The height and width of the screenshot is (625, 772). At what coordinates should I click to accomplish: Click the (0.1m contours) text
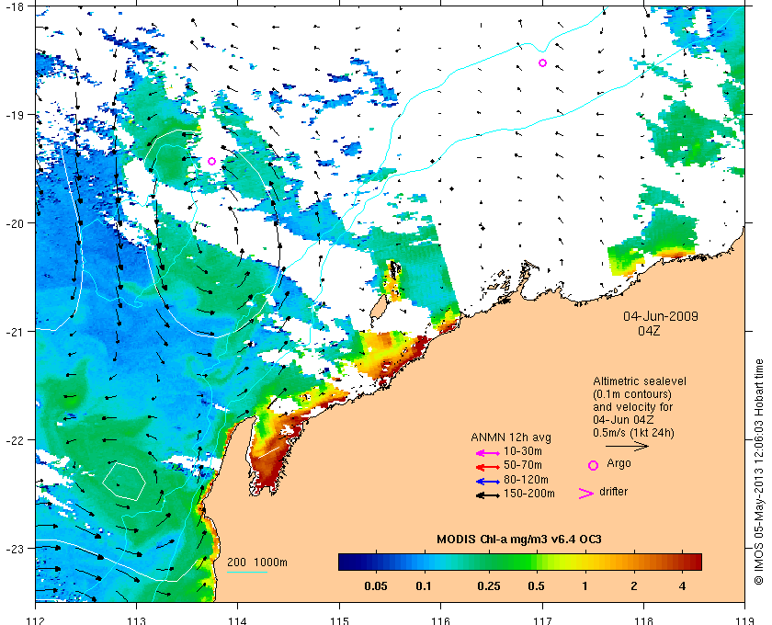632,394
